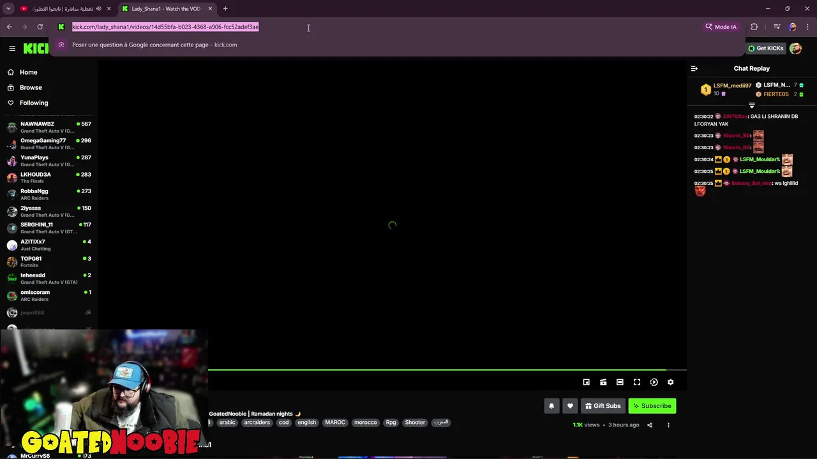Click the Kick logo
817x459 pixels.
coord(36,48)
